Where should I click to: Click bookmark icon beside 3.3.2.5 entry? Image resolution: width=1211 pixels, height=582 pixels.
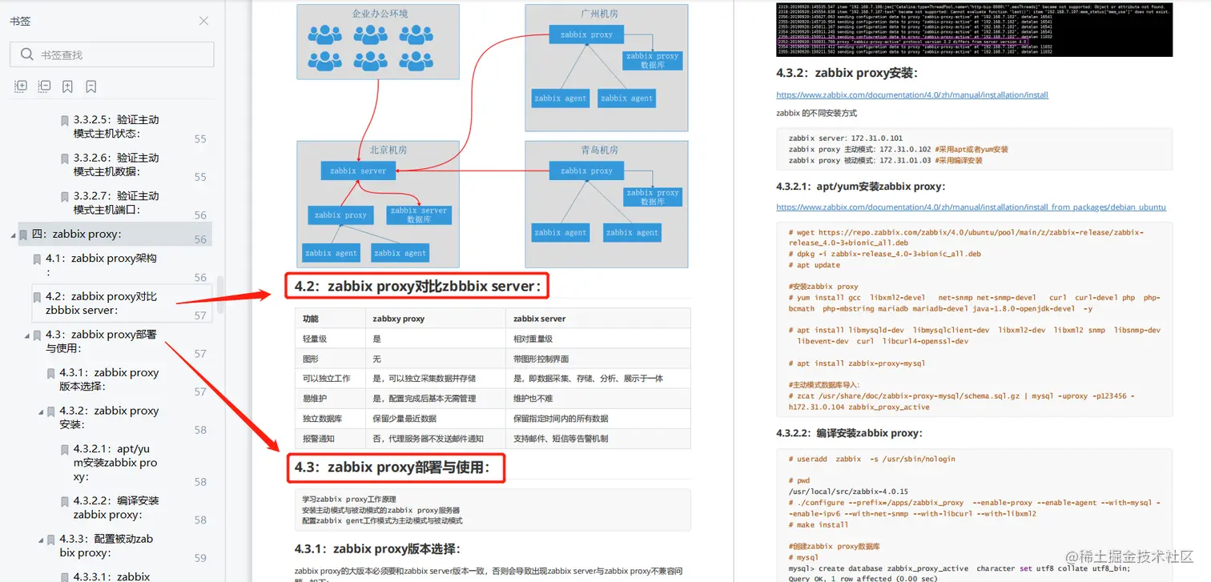[65, 121]
